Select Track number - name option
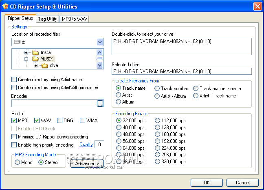The image size is (264, 190). click(196, 88)
